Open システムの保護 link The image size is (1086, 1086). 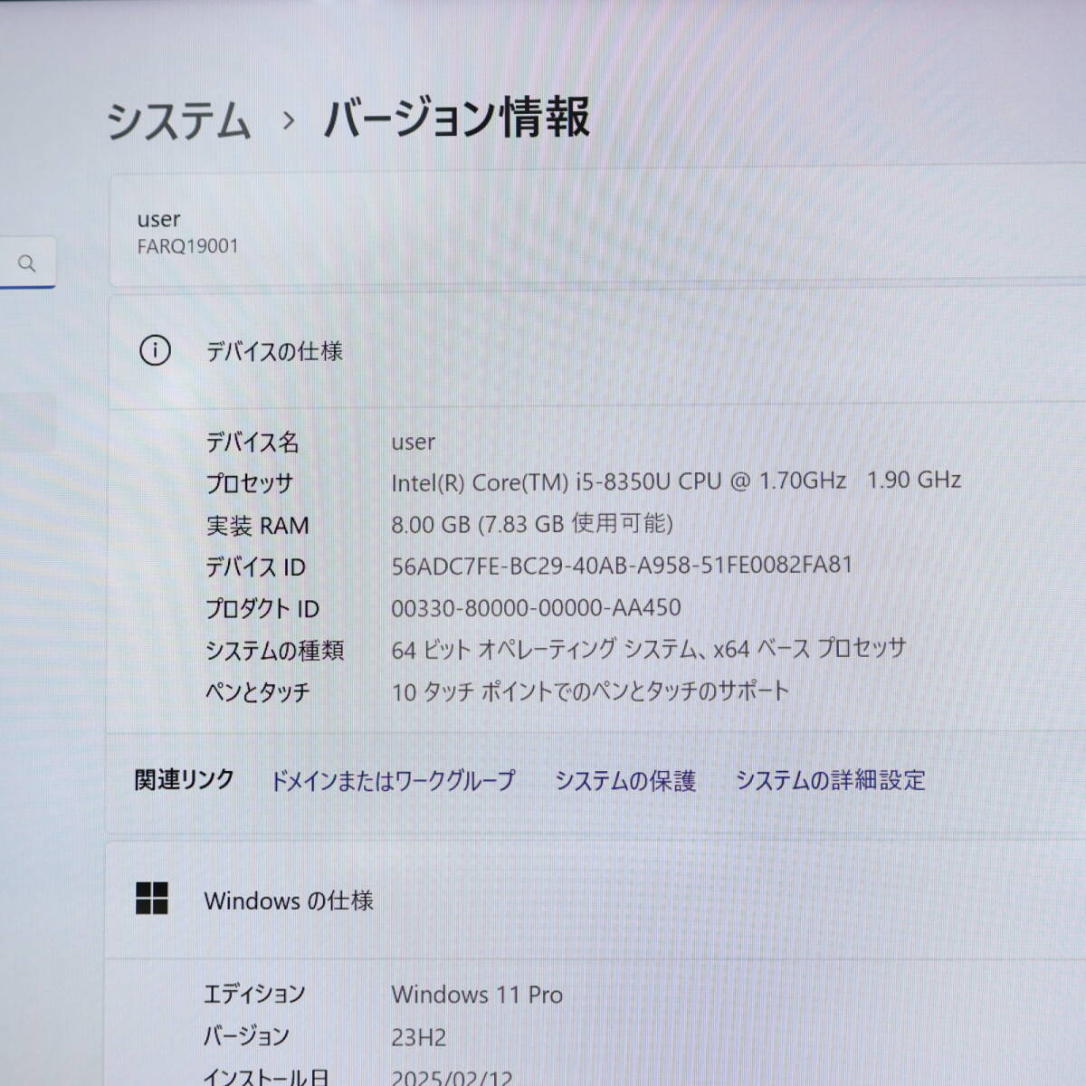pos(625,780)
